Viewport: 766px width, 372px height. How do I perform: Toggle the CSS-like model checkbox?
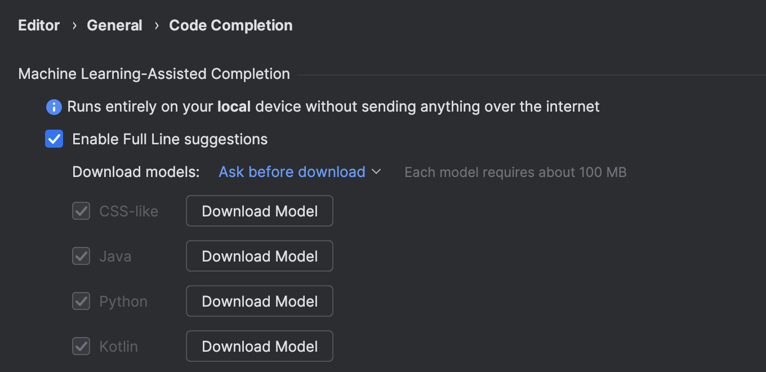tap(81, 211)
